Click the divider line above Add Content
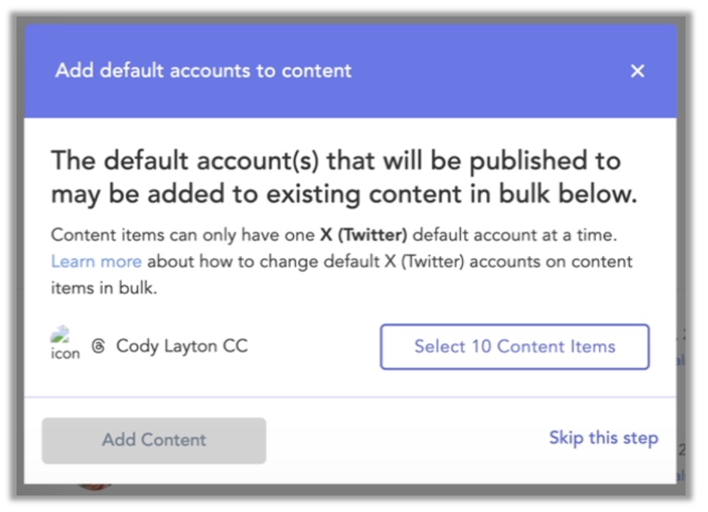708x512 pixels. click(x=350, y=397)
